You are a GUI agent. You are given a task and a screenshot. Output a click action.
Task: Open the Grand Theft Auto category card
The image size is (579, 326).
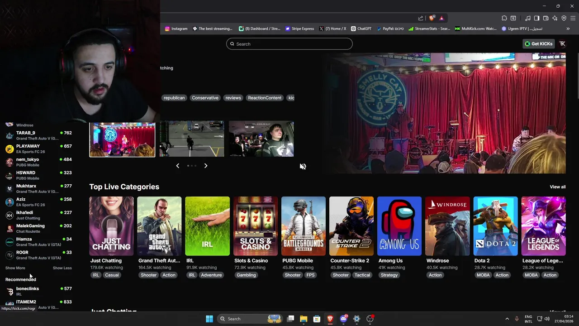(x=159, y=226)
